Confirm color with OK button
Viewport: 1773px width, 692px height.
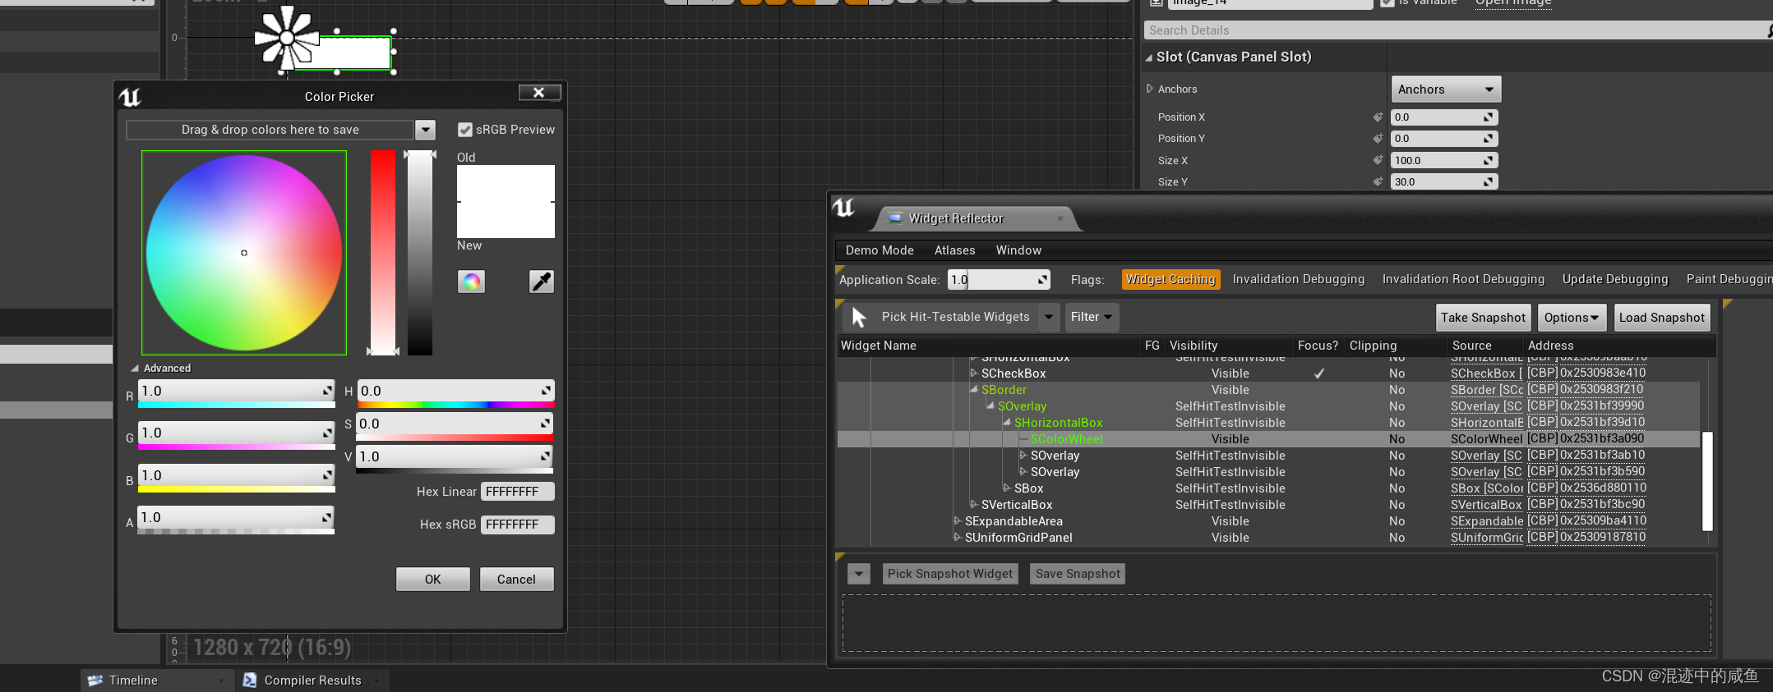point(433,580)
